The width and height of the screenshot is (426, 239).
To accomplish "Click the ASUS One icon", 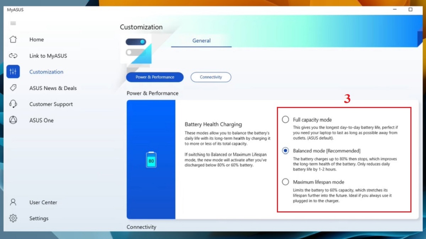I will coord(13,120).
